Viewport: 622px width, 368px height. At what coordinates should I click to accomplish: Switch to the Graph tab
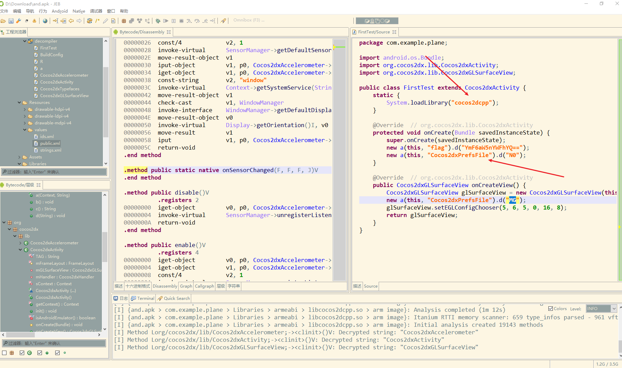(186, 286)
